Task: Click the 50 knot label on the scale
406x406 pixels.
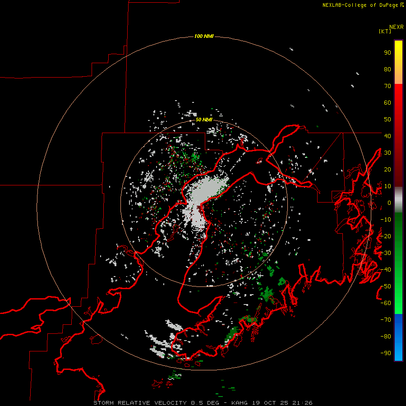Action: (x=388, y=120)
